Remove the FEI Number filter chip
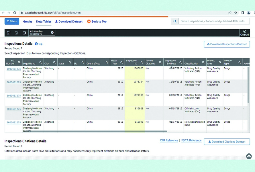This screenshot has height=172, width=255. tap(52, 32)
